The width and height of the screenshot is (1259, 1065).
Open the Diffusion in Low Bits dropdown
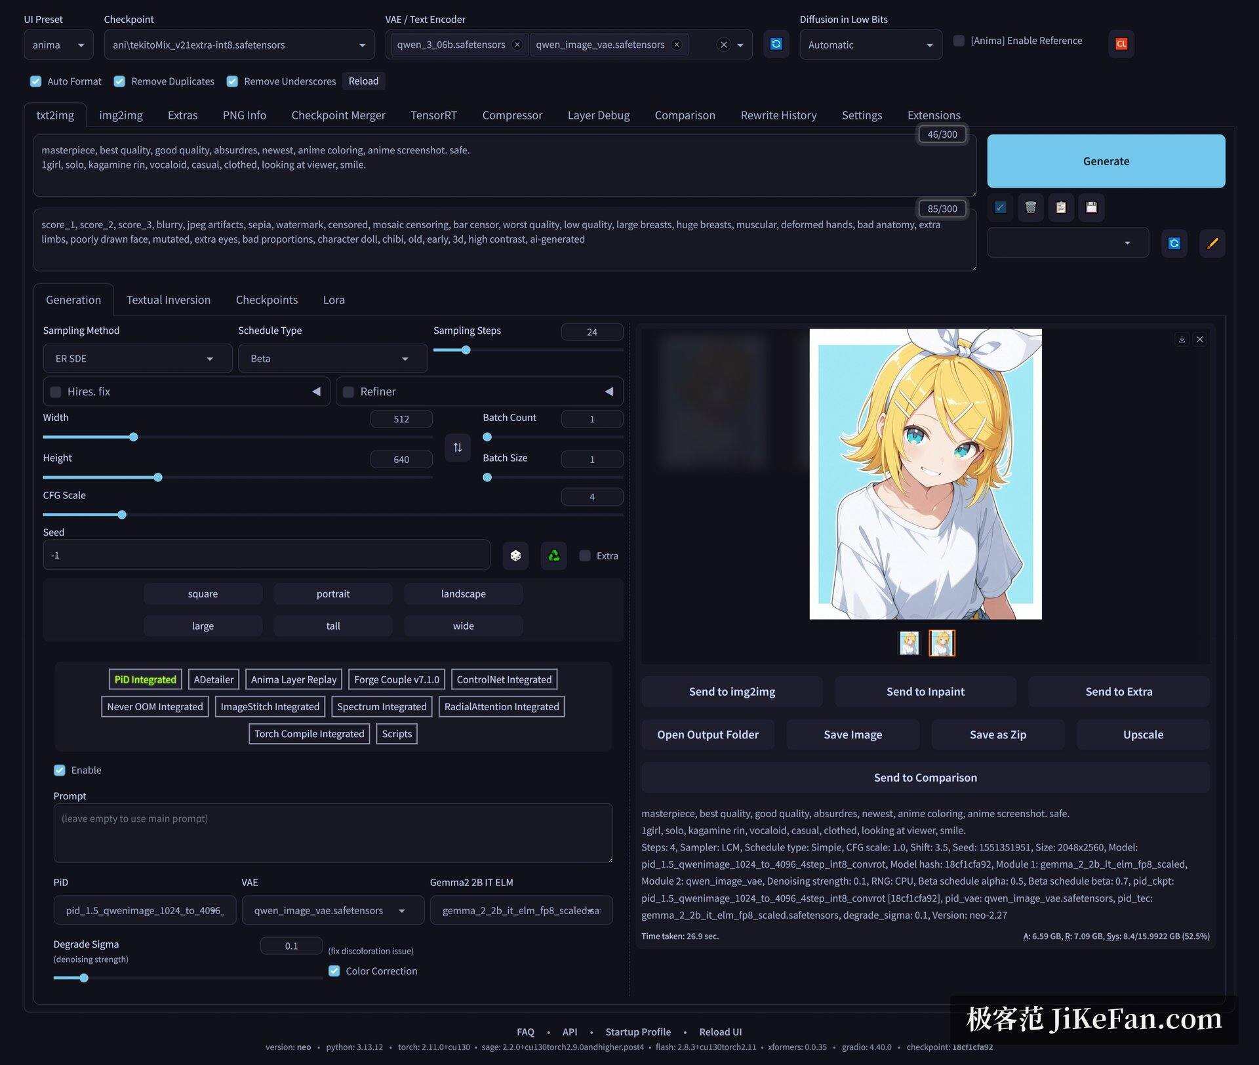871,45
